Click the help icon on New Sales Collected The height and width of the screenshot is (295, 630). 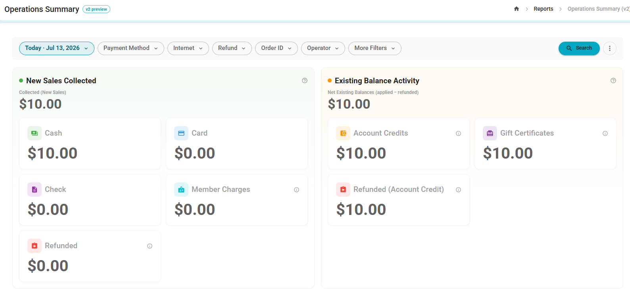click(x=305, y=80)
